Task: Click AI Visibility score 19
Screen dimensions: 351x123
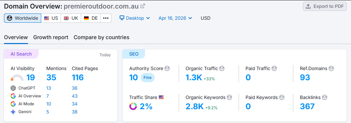Action: pyautogui.click(x=31, y=78)
